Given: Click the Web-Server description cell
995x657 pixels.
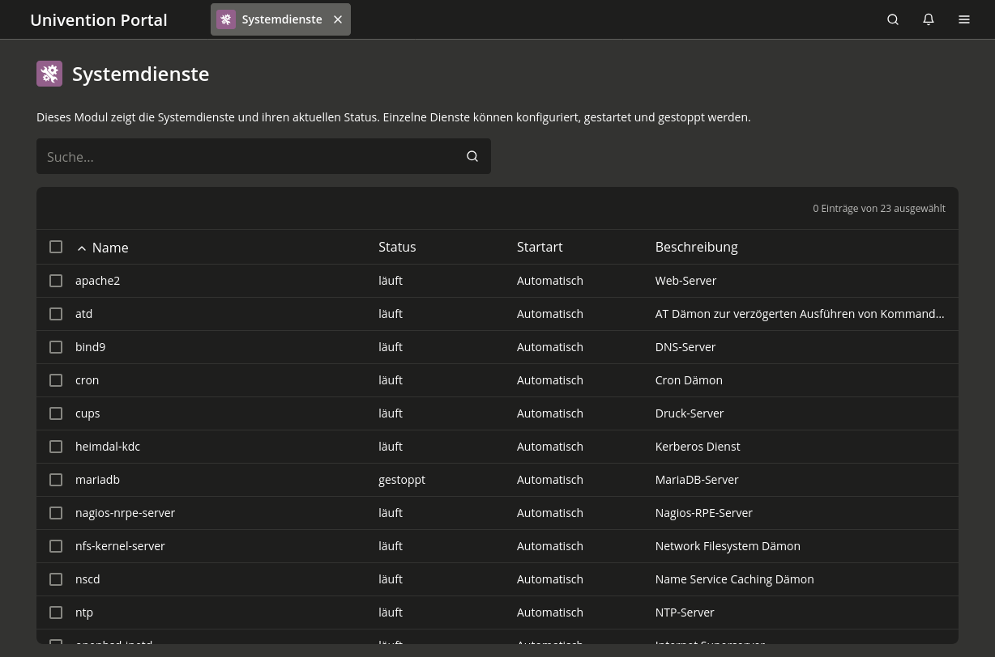Looking at the screenshot, I should [x=685, y=281].
